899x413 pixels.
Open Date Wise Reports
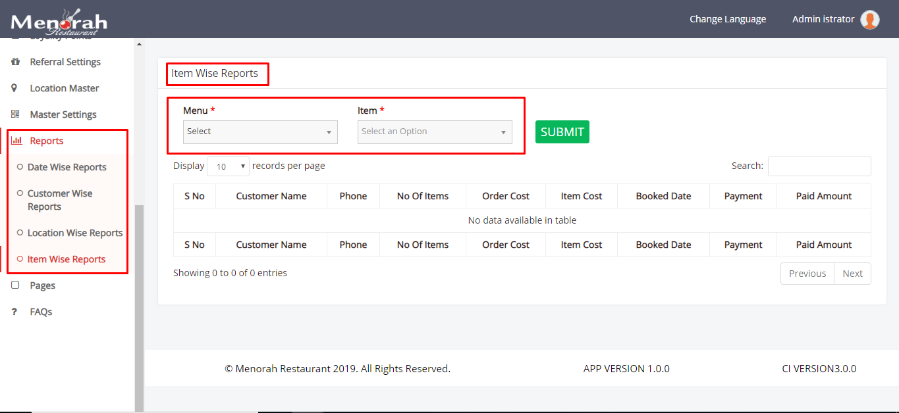67,167
